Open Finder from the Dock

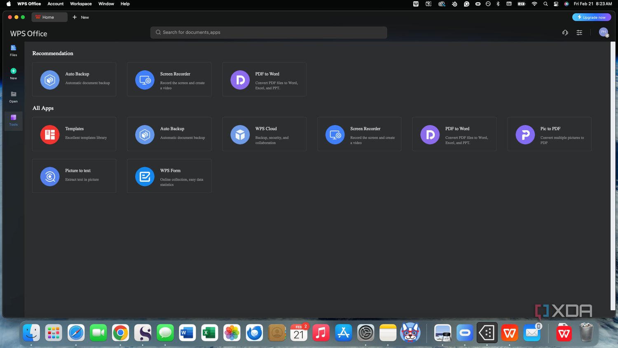point(31,333)
